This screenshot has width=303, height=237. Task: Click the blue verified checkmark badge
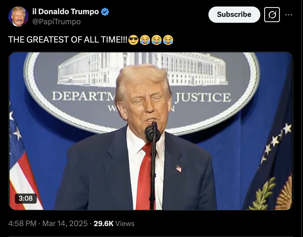tap(105, 12)
